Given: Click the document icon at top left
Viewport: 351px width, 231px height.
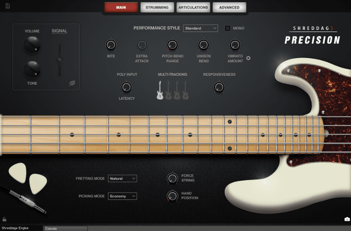Looking at the screenshot, I should tap(8, 6).
